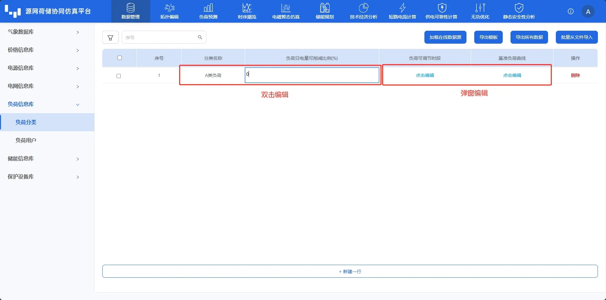Expand 价格信息库 in the sidebar
This screenshot has height=300, width=606.
(x=47, y=50)
